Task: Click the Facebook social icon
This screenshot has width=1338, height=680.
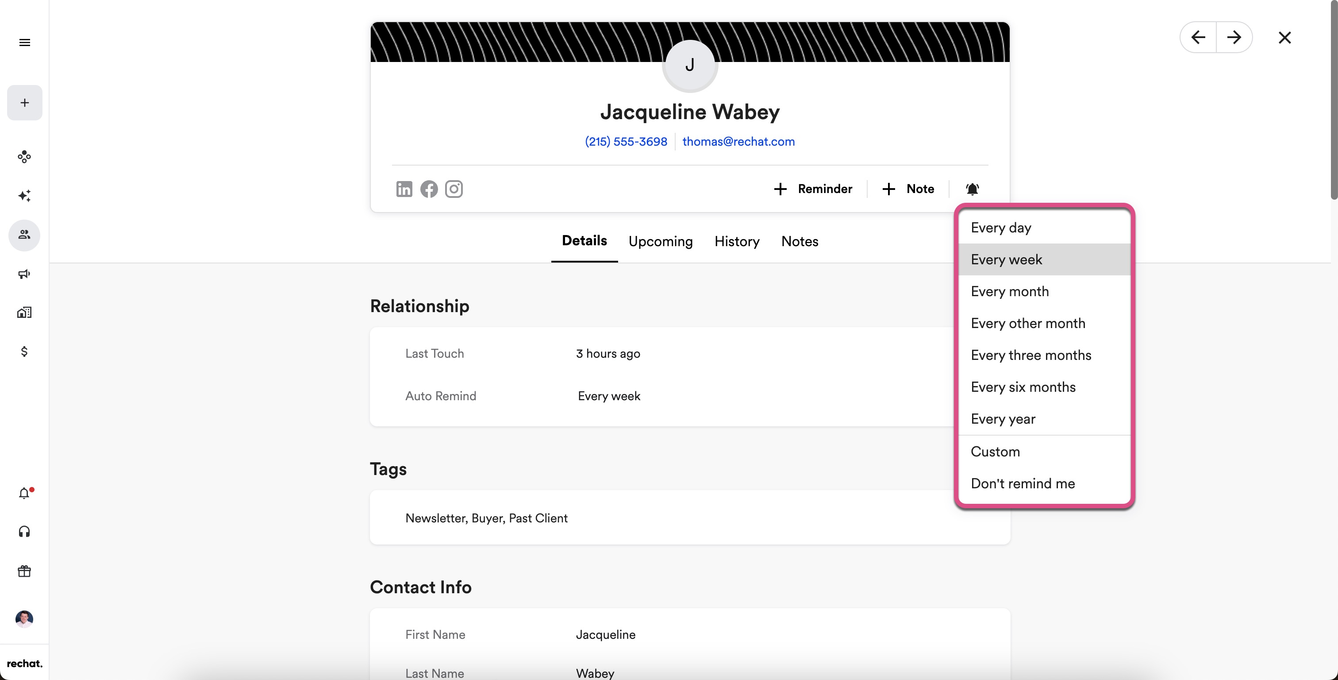Action: (428, 189)
